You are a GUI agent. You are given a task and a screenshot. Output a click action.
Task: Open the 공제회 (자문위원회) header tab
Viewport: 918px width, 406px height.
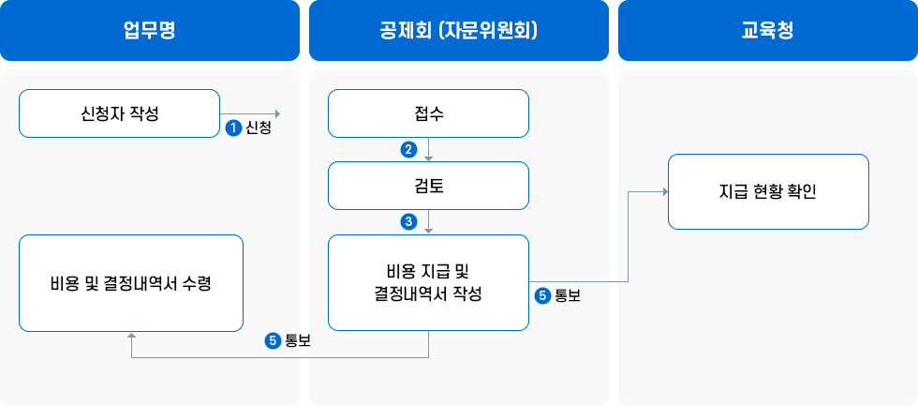coord(459,31)
